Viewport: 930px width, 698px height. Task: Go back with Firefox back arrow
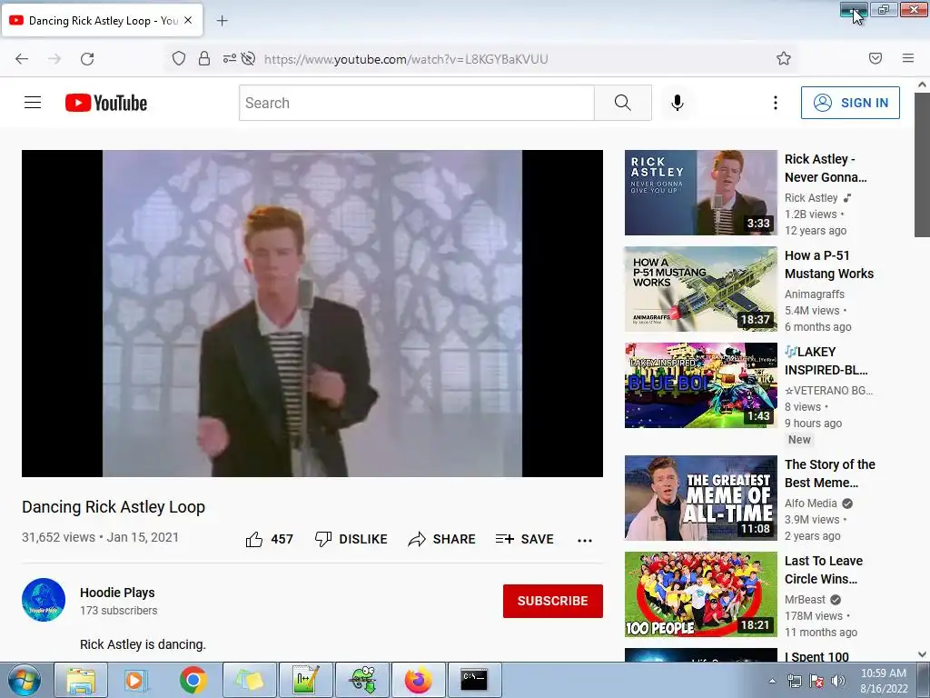[22, 58]
